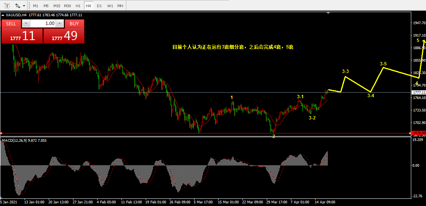Image resolution: width=426 pixels, height=206 pixels.
Task: Switch chart to MN monthly timeframe
Action: (120, 6)
